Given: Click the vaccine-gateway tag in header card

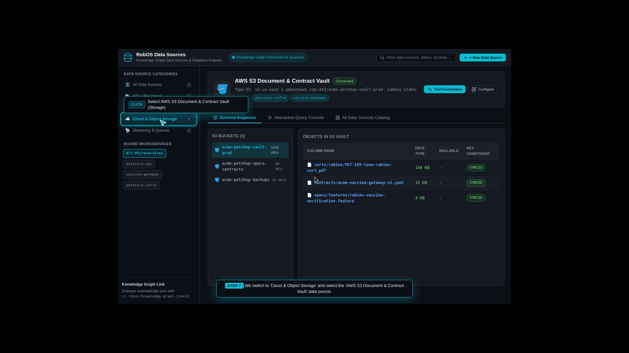Looking at the screenshot, I should [310, 98].
